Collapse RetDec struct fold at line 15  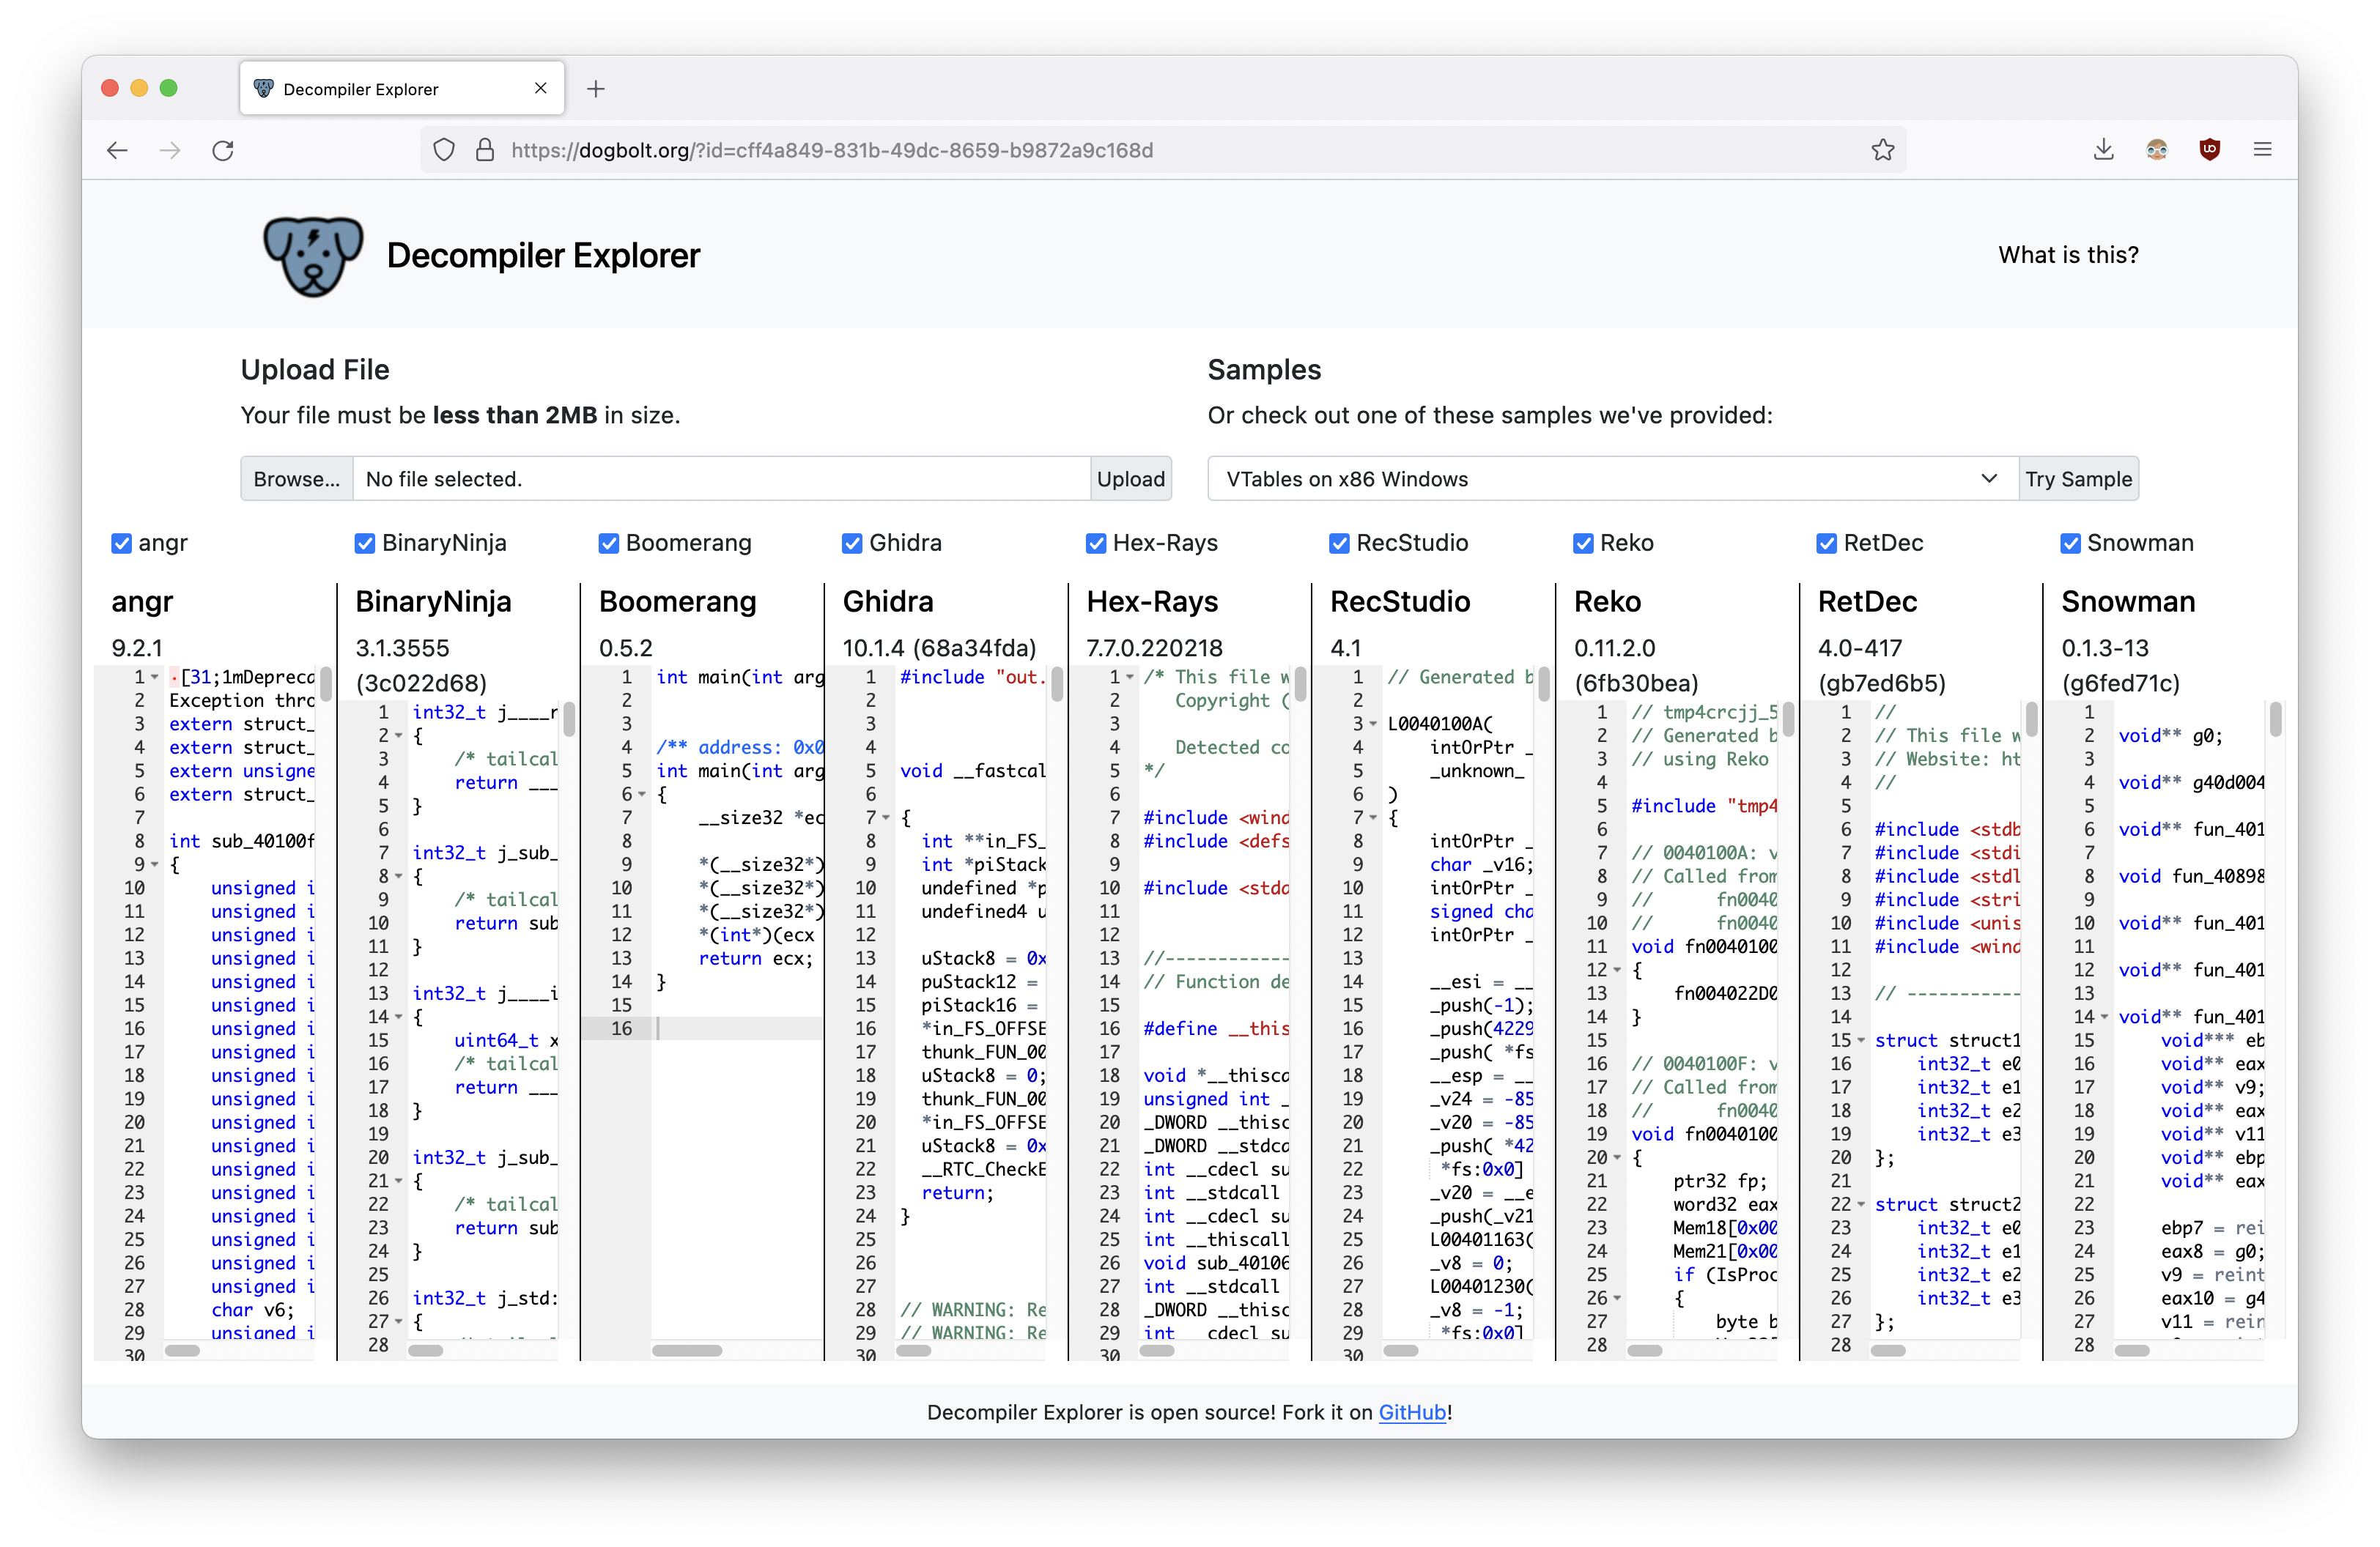coord(1861,1040)
